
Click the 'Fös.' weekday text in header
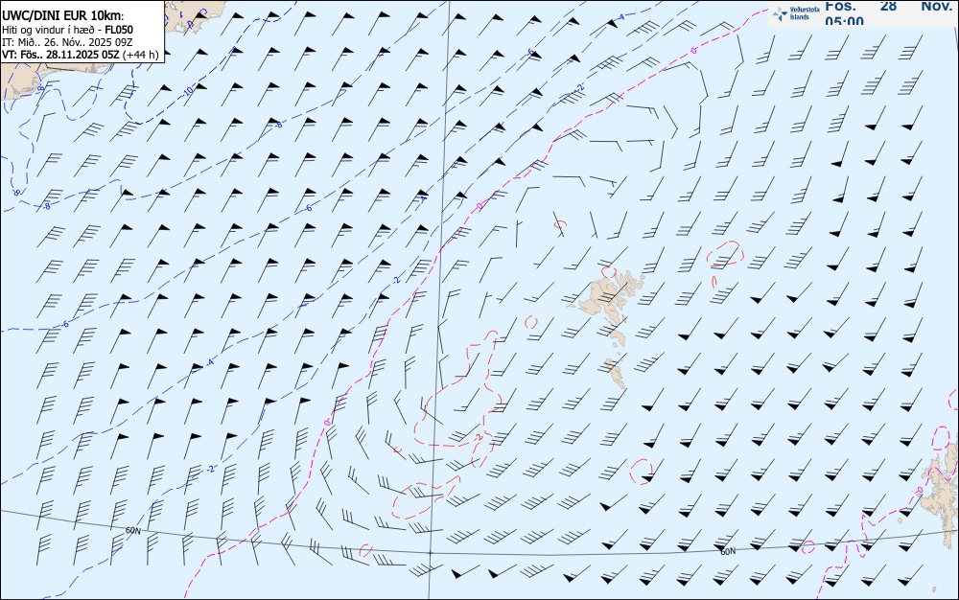click(840, 6)
